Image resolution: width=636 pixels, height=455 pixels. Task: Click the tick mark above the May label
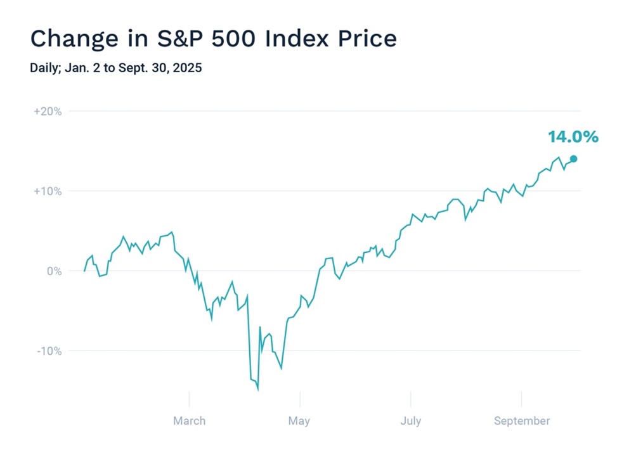(x=300, y=399)
